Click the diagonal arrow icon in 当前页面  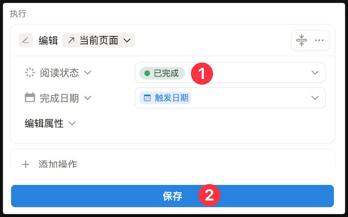(71, 40)
